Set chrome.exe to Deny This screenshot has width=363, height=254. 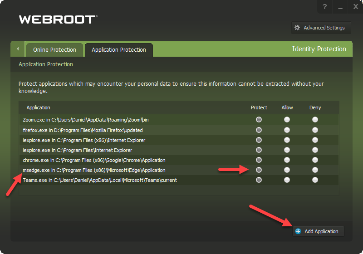coord(315,160)
